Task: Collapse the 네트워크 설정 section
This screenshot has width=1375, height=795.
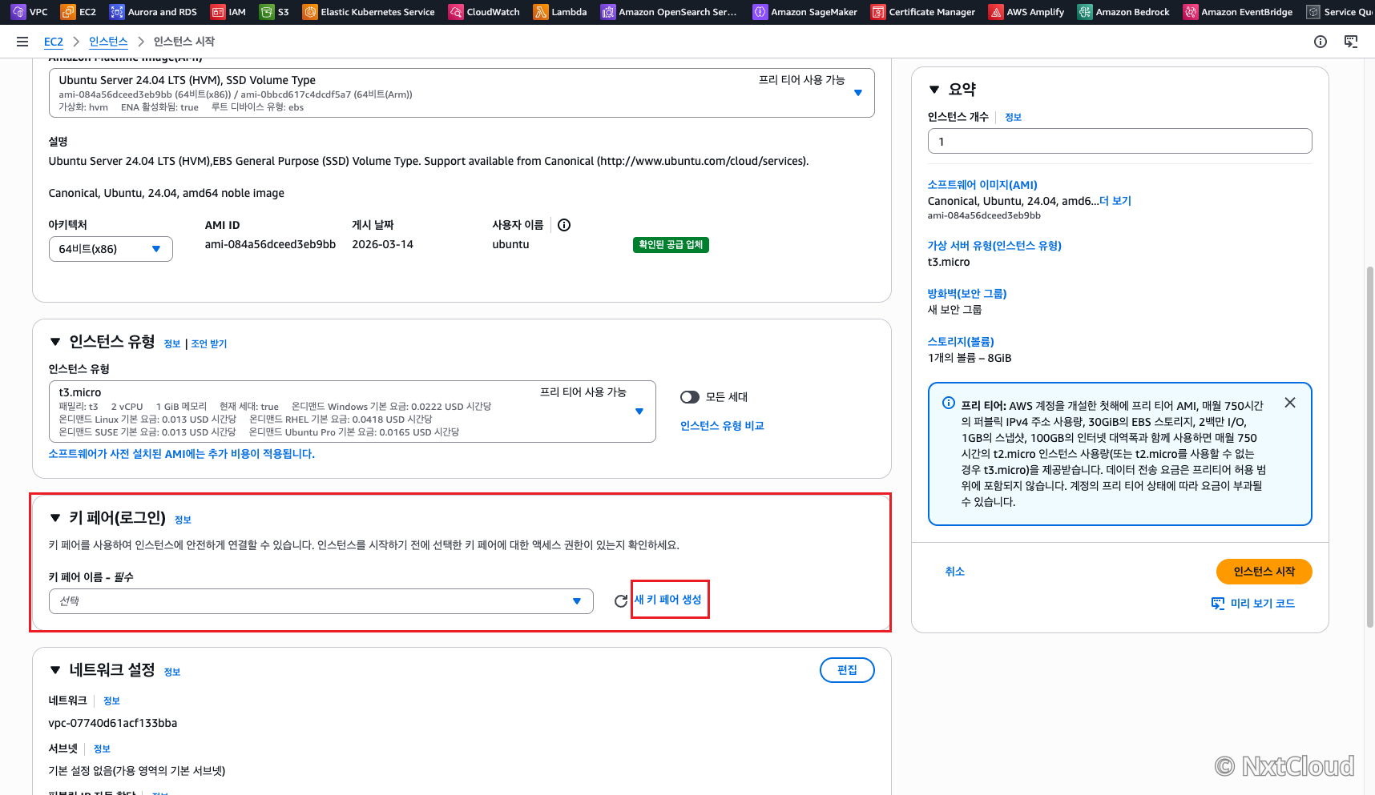Action: 55,670
